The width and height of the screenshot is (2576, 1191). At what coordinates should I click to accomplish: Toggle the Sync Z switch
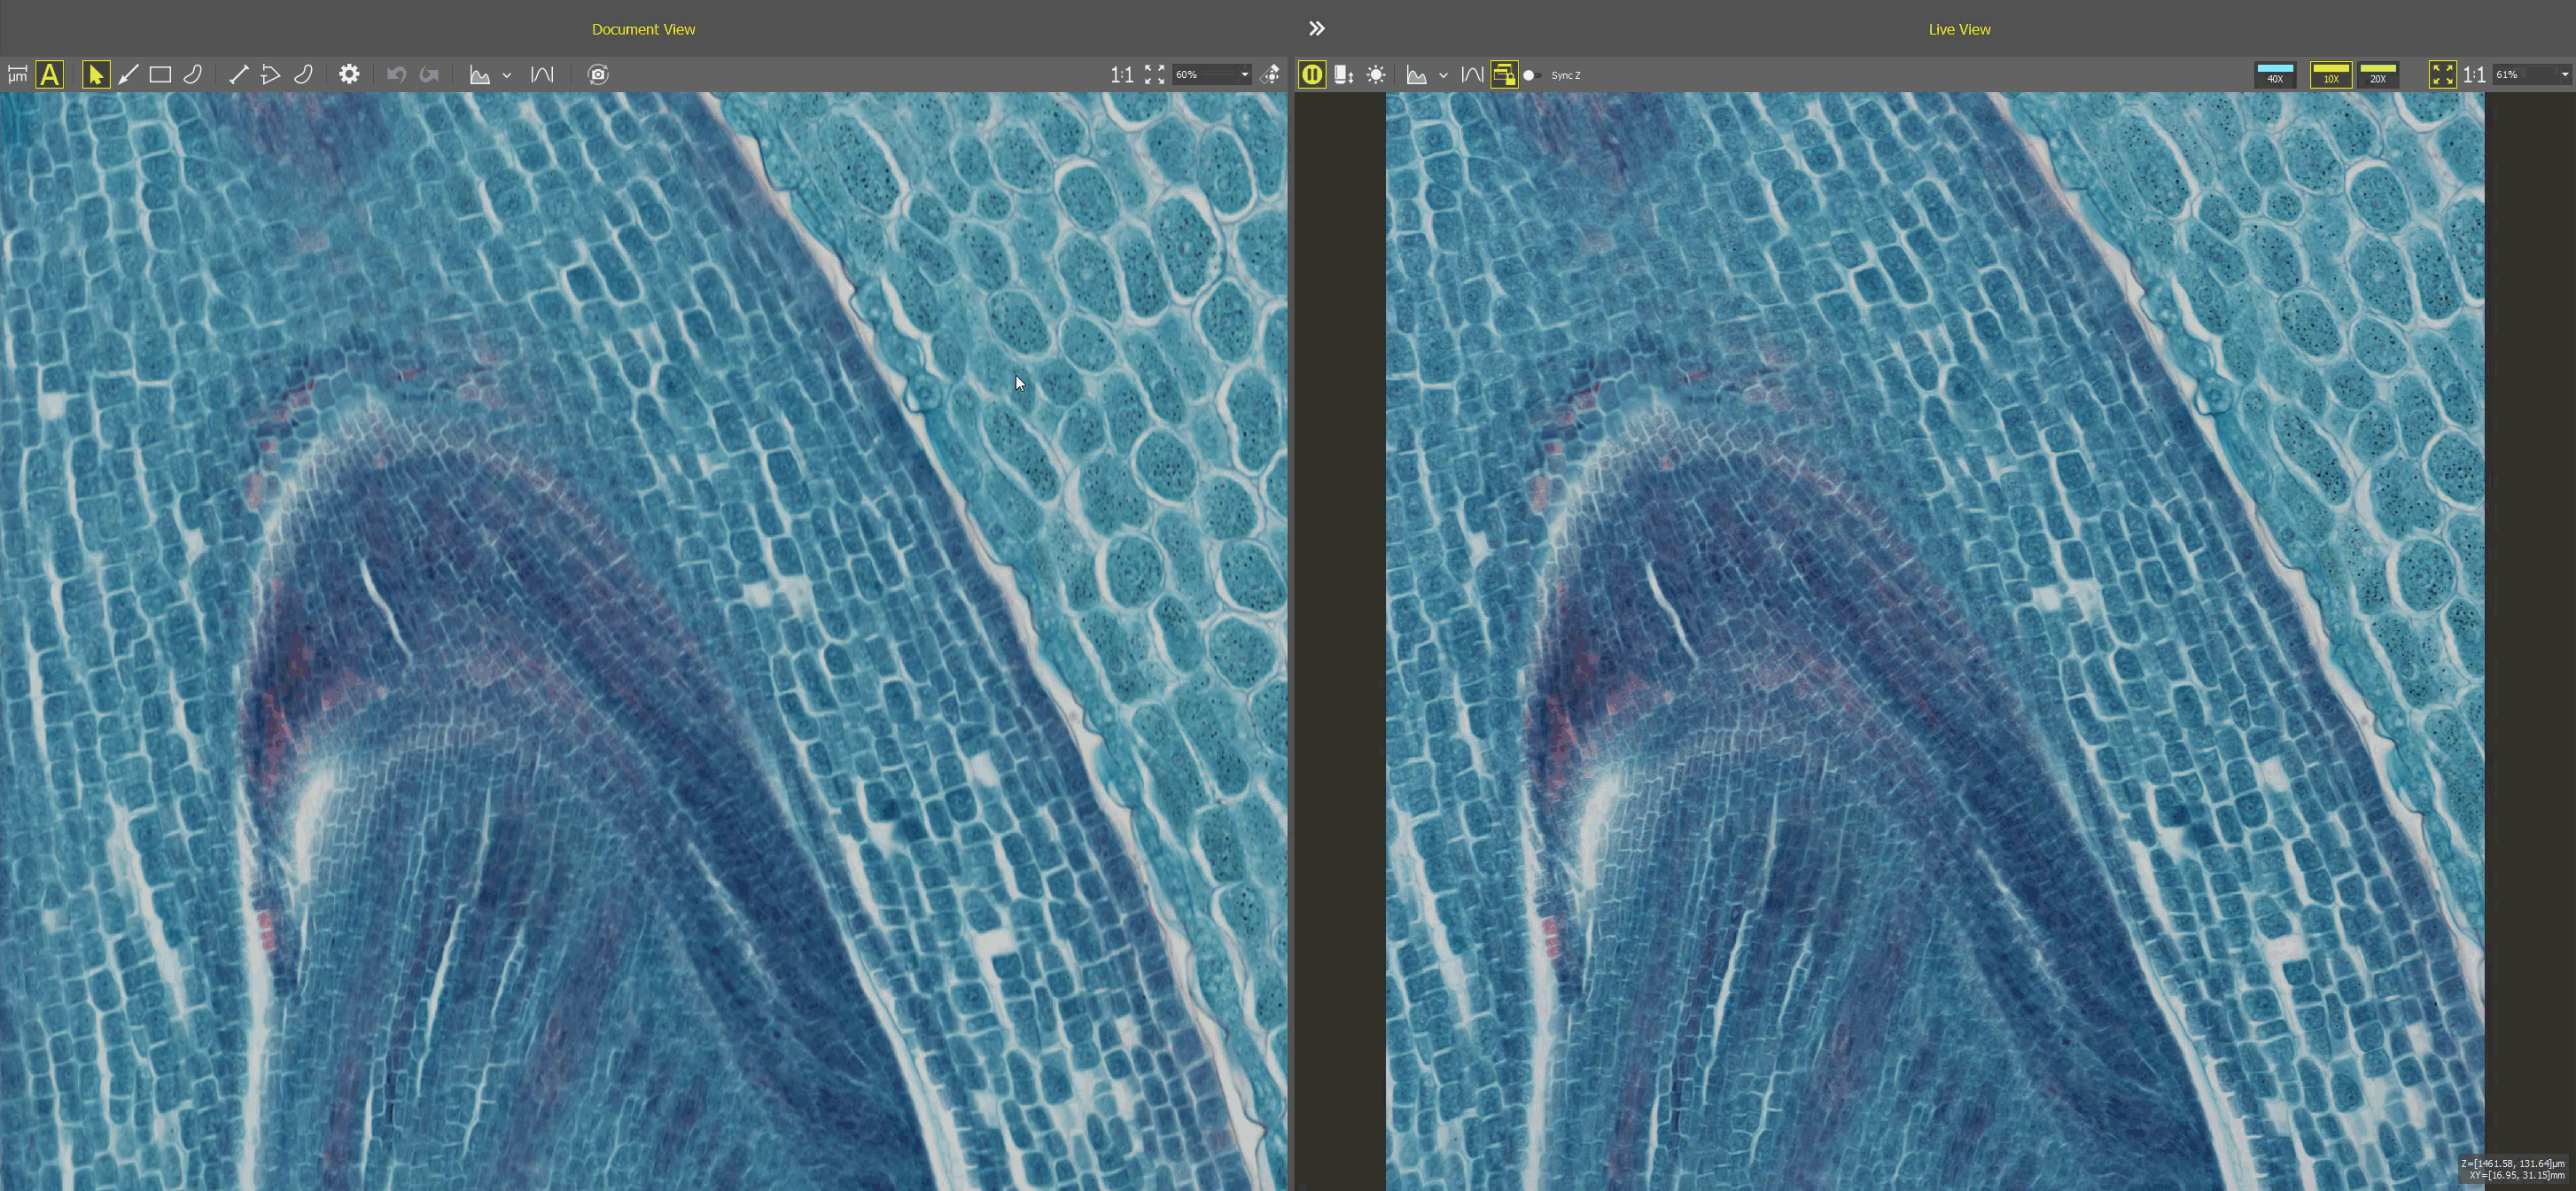1532,75
